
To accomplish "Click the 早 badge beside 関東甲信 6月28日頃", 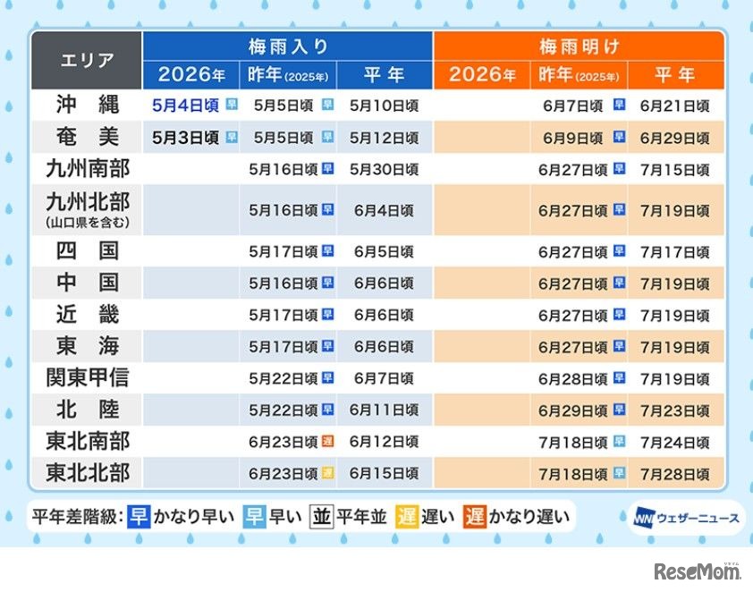I will coord(620,377).
